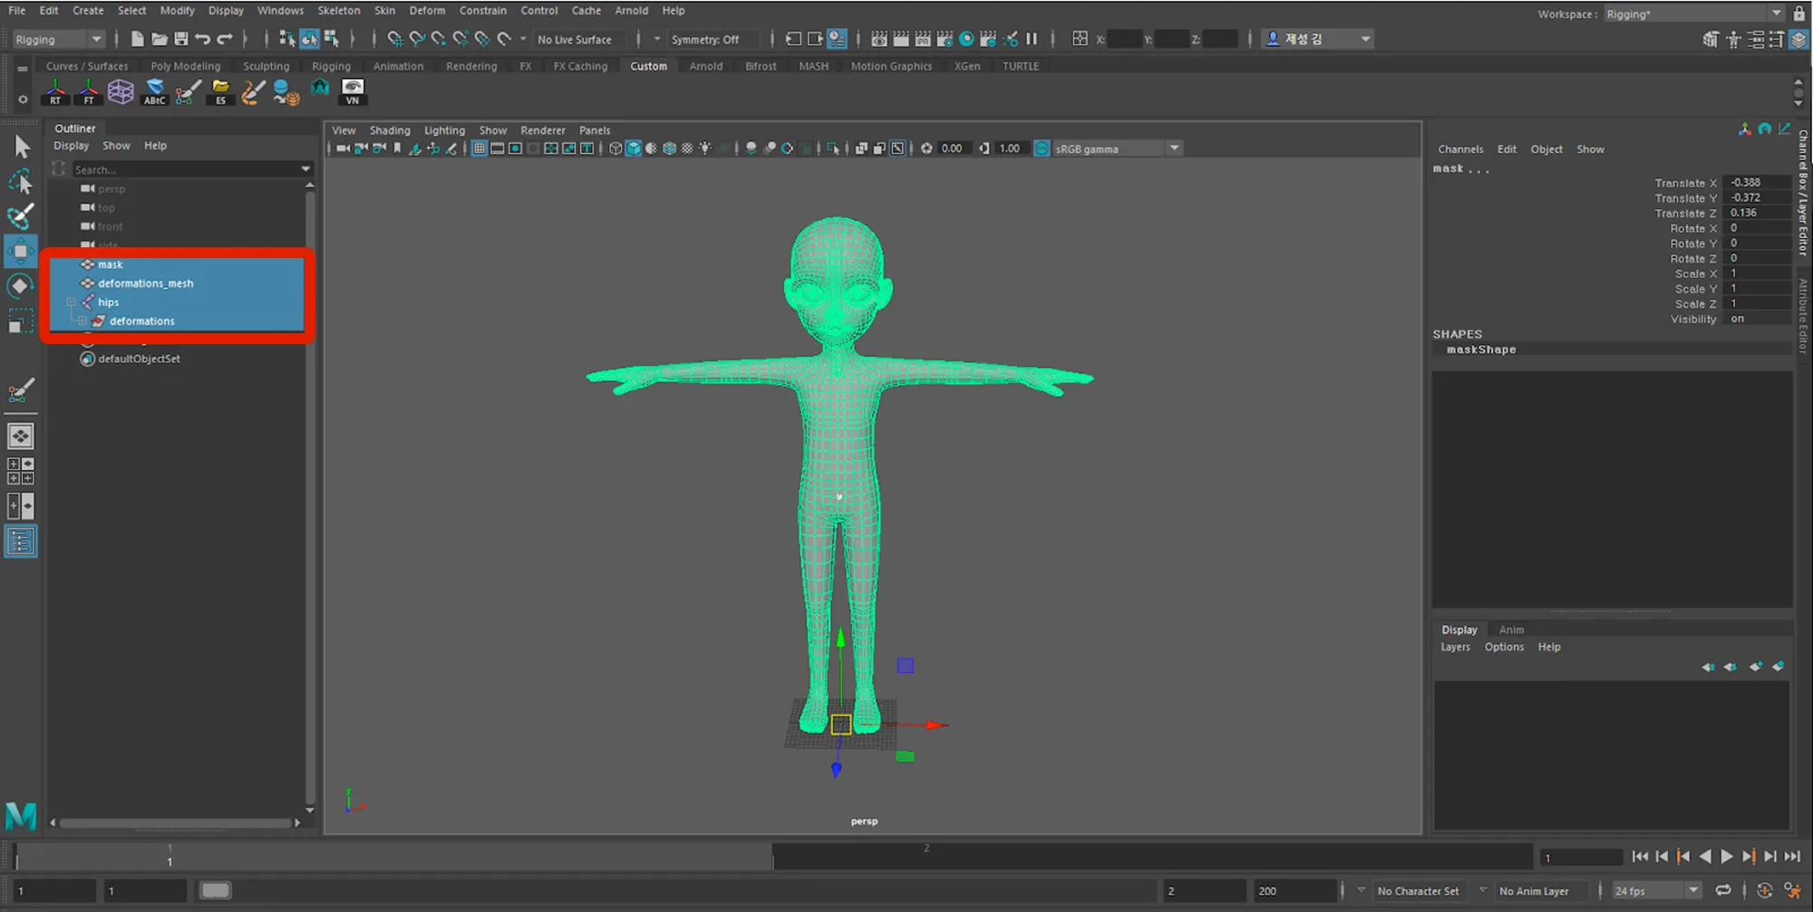Click the blue sphere-to-orange sphere shelf icon
Screen dimensions: 1813x912
286,91
